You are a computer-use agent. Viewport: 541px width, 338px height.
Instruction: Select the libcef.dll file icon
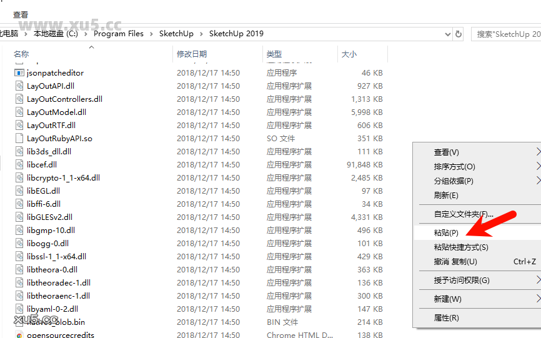[19, 165]
